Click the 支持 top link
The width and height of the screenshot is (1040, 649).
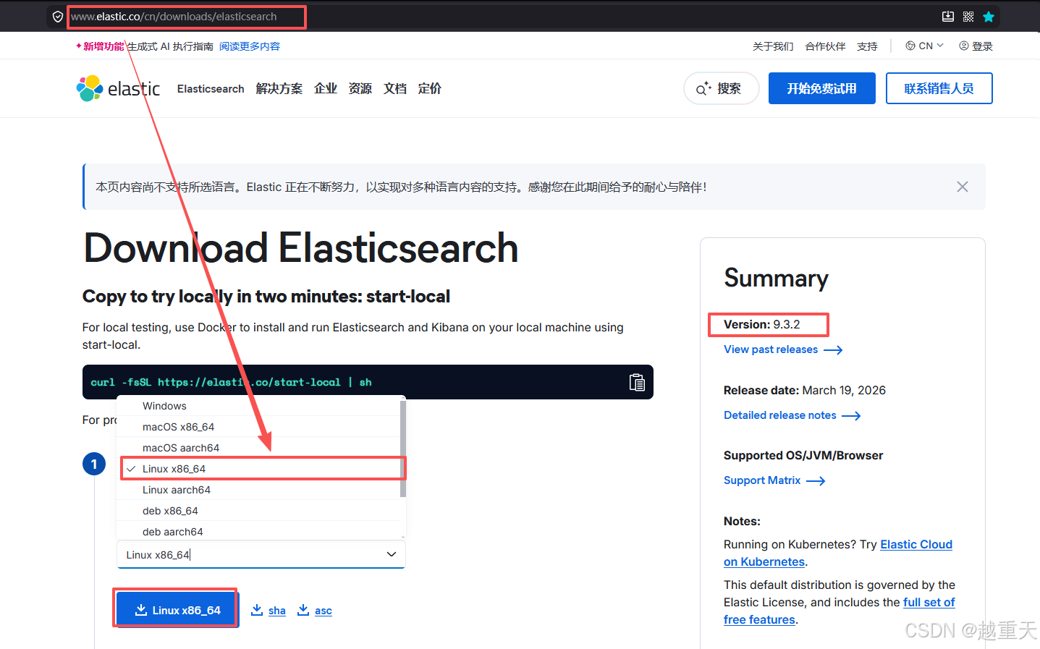coord(867,46)
